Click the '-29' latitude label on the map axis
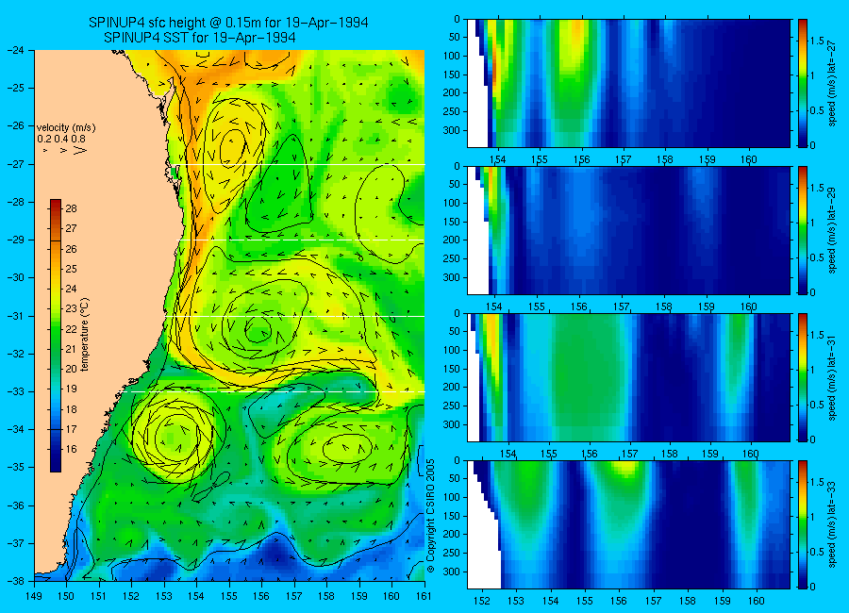The width and height of the screenshot is (849, 613). coord(16,240)
